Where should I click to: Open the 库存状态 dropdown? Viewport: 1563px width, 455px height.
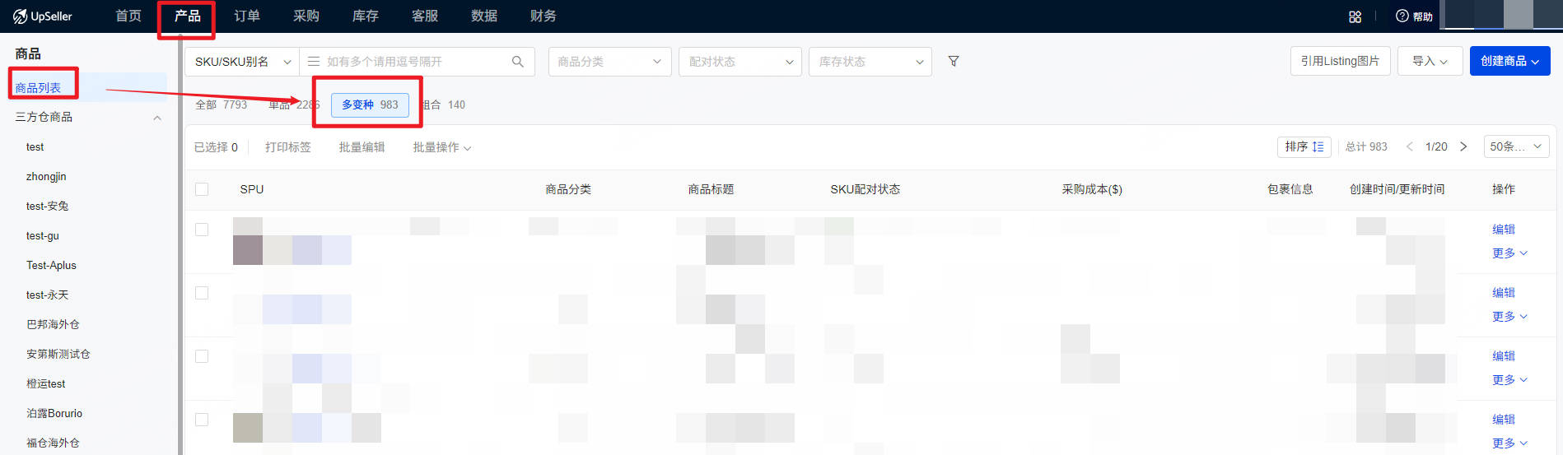coord(870,62)
